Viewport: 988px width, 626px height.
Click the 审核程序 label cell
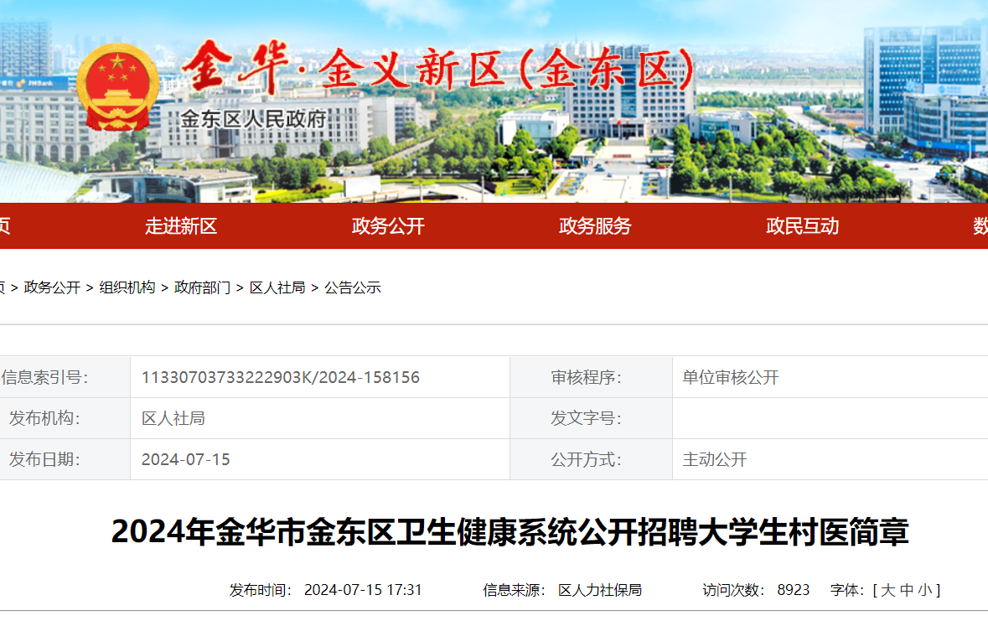pos(591,377)
